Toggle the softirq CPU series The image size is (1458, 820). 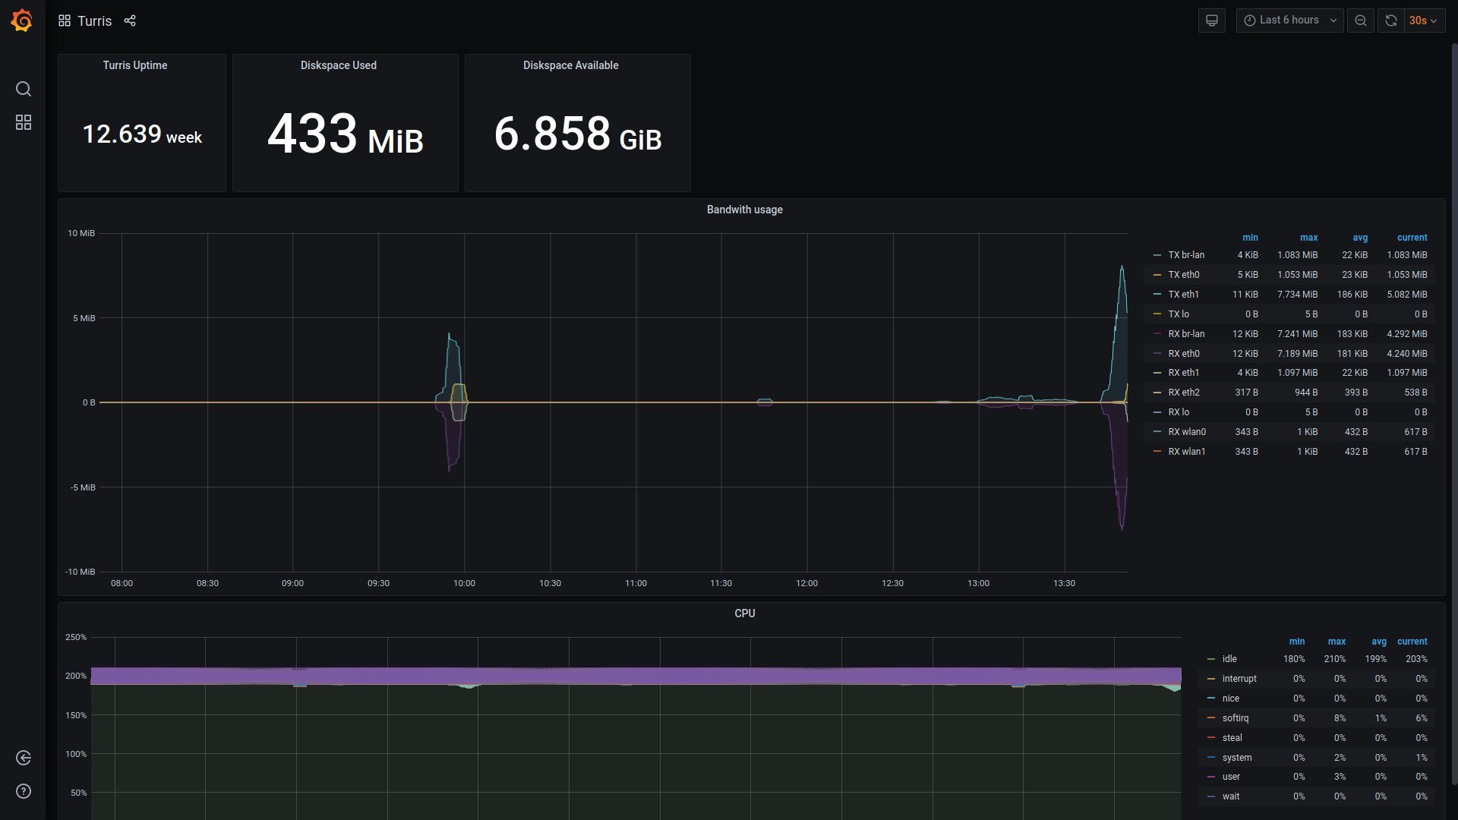click(x=1235, y=718)
